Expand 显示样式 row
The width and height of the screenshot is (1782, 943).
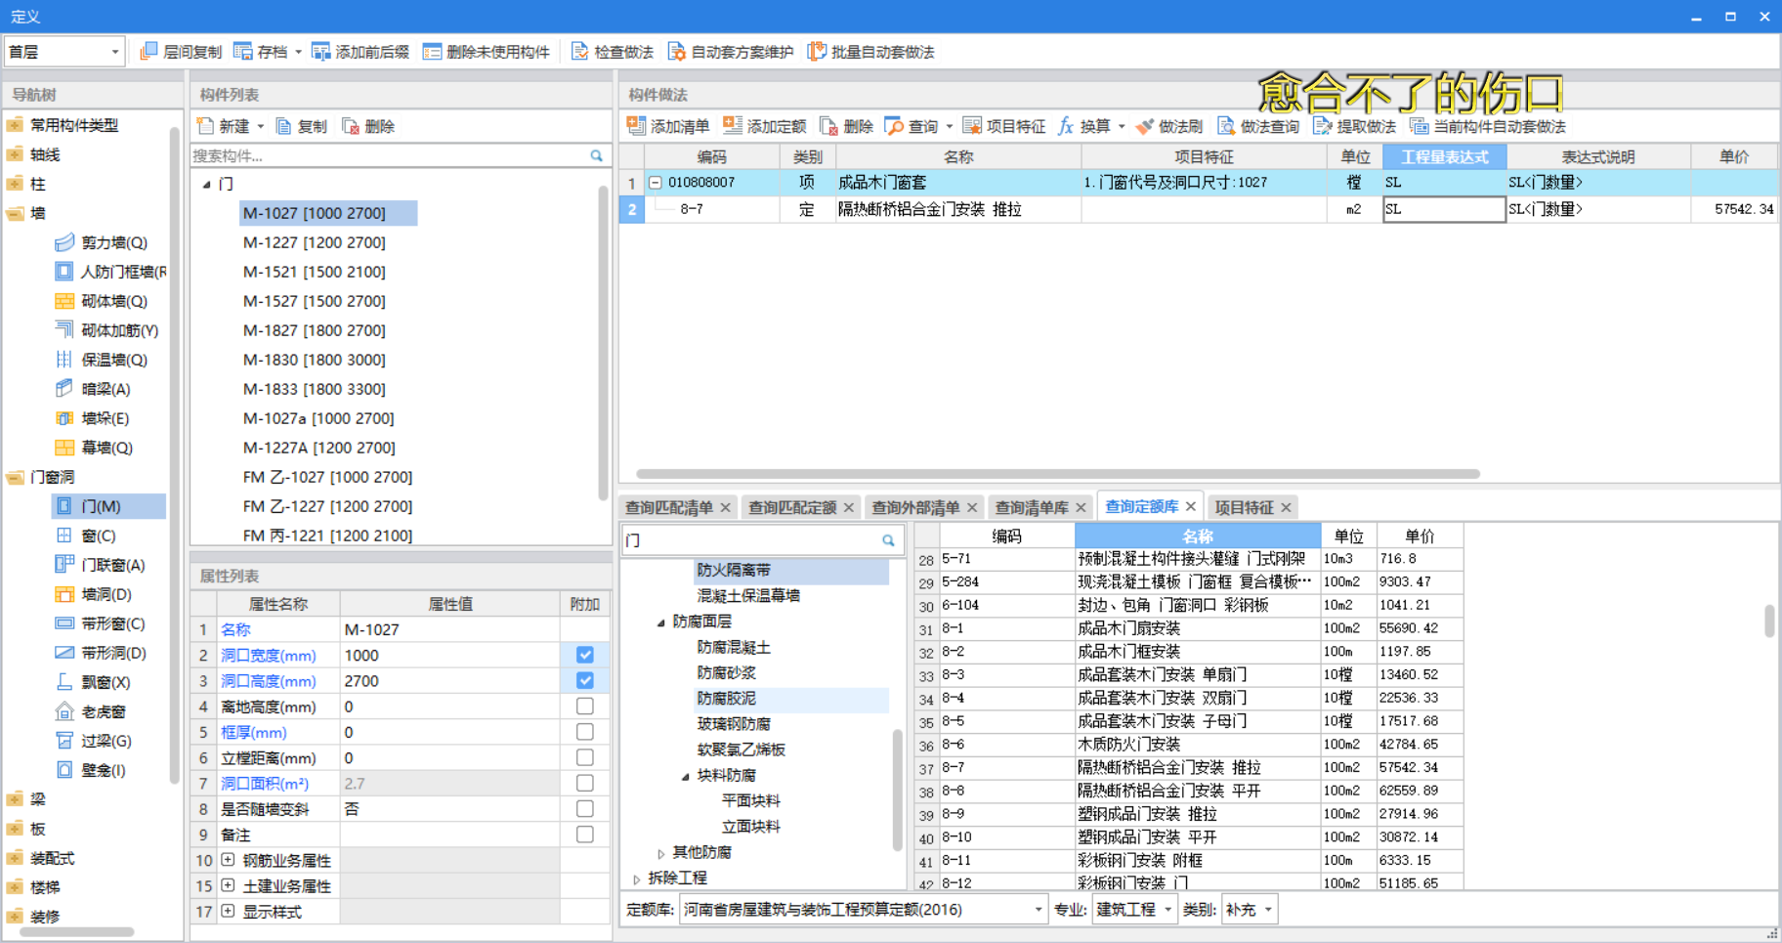point(228,911)
